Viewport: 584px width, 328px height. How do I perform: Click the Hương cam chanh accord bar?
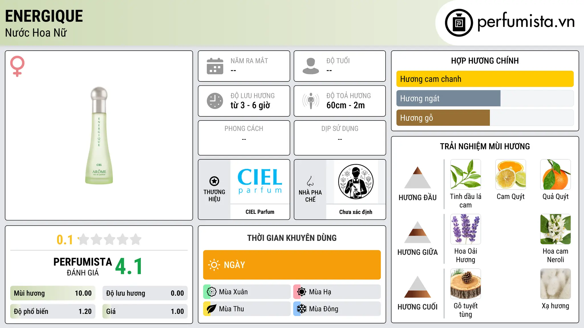[485, 79]
